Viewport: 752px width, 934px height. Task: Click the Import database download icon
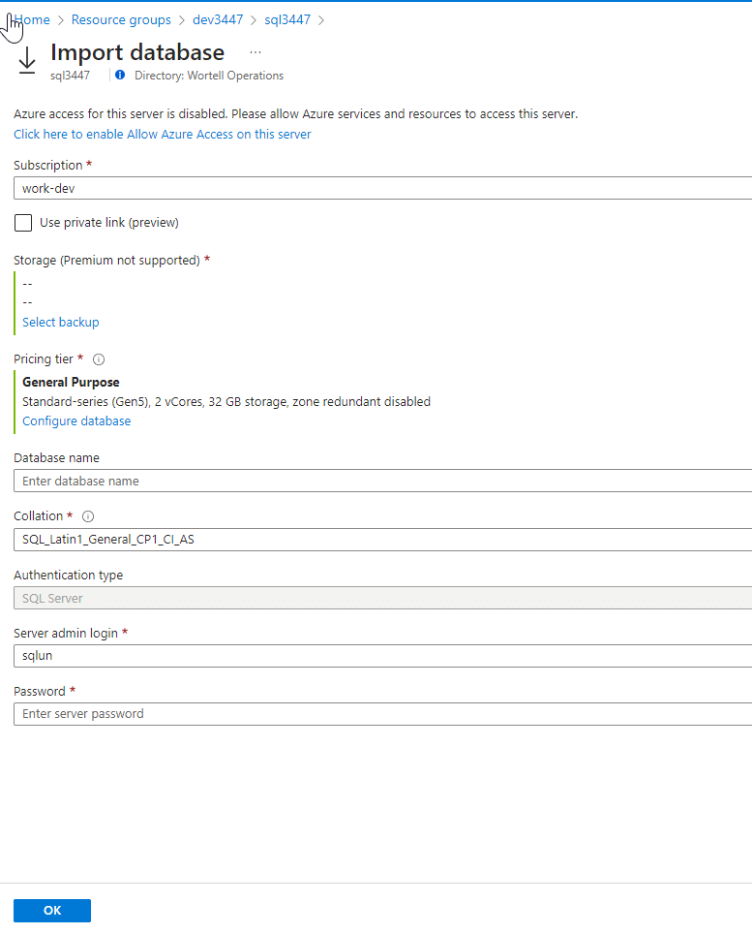click(x=26, y=60)
